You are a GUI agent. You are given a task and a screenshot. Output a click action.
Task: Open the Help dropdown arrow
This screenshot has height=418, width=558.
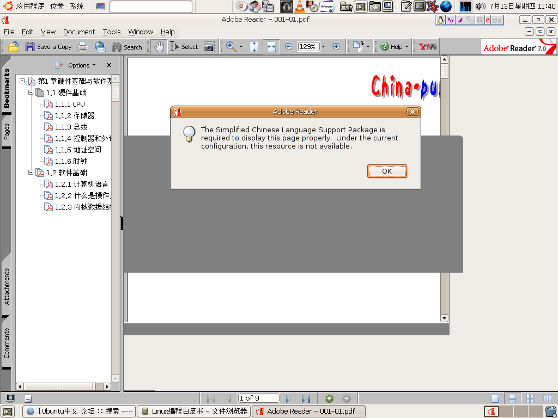coord(407,47)
